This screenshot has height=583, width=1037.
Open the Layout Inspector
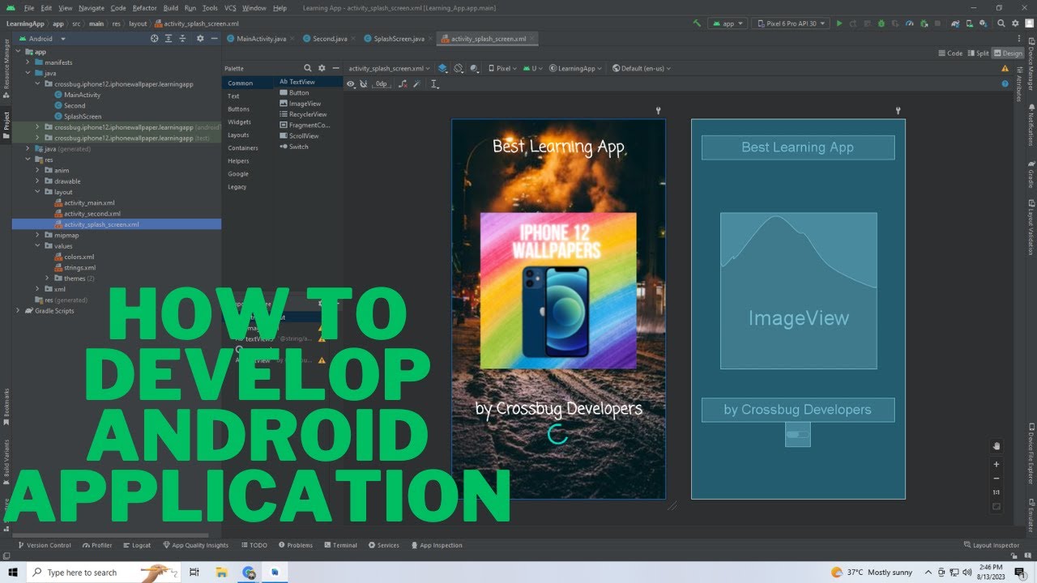(x=992, y=545)
